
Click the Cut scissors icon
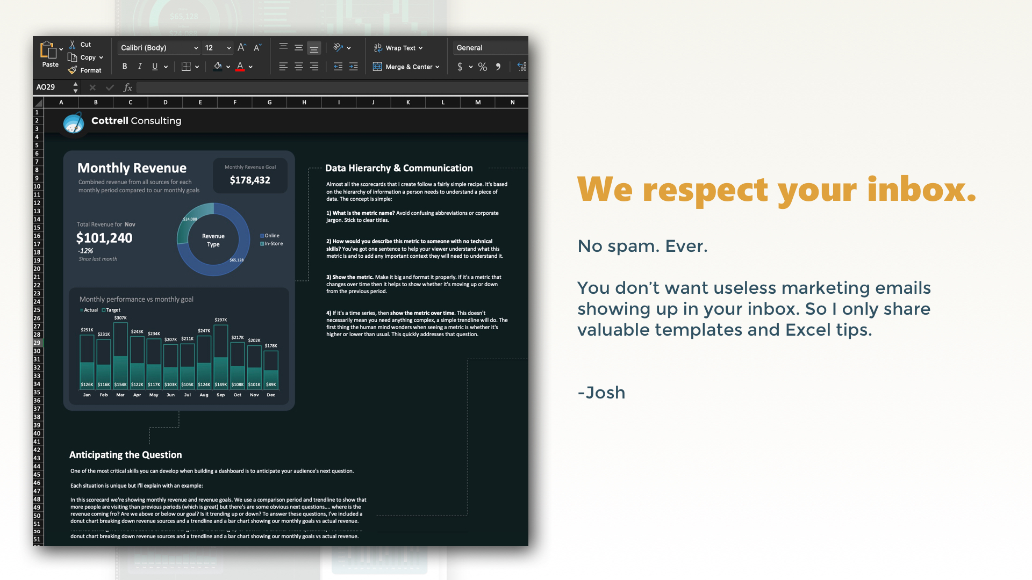[73, 45]
